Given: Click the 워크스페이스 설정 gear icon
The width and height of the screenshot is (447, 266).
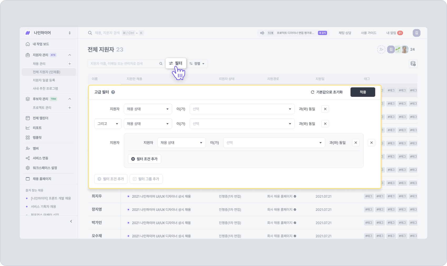Looking at the screenshot, I should (x=28, y=168).
